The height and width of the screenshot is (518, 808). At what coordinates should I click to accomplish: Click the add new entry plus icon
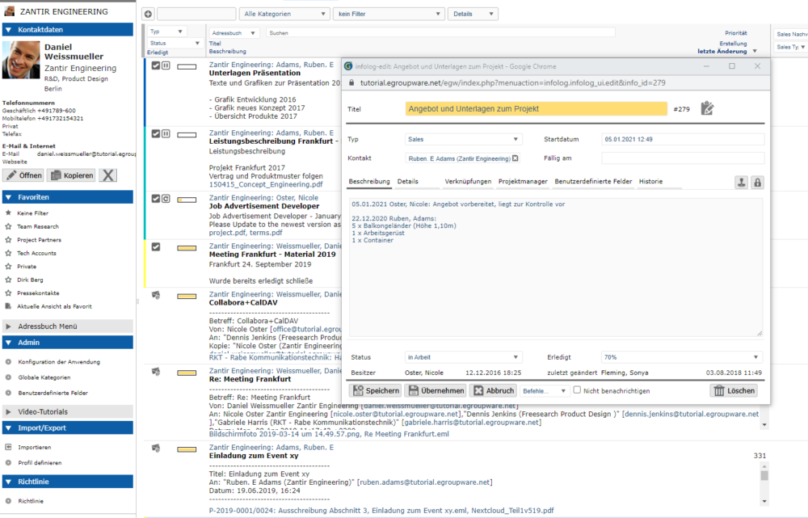(x=148, y=14)
